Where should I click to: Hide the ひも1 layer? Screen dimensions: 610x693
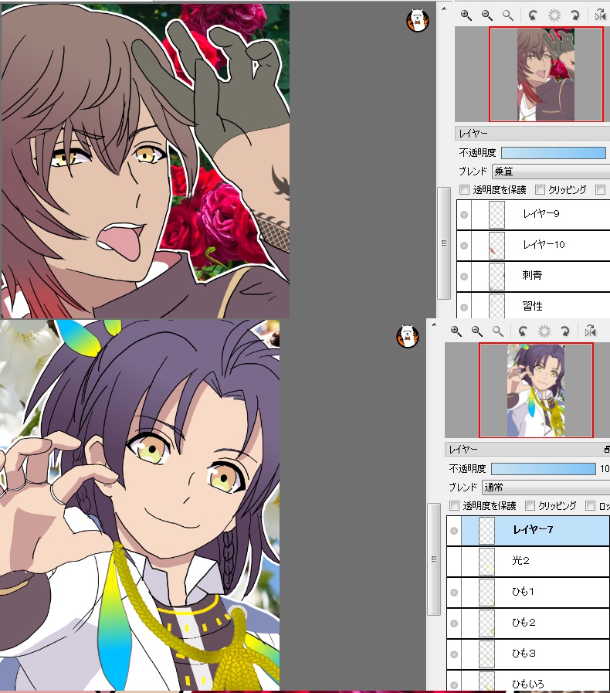(x=453, y=593)
